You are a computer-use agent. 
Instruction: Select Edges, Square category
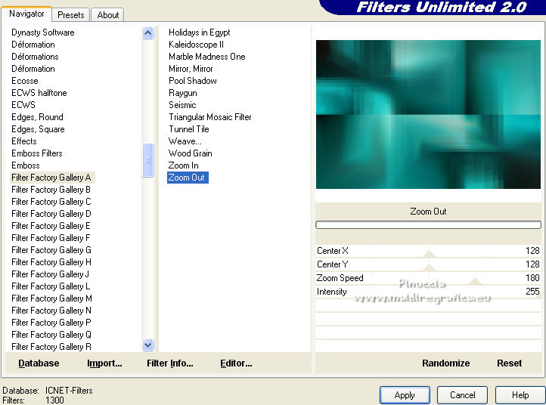point(38,129)
